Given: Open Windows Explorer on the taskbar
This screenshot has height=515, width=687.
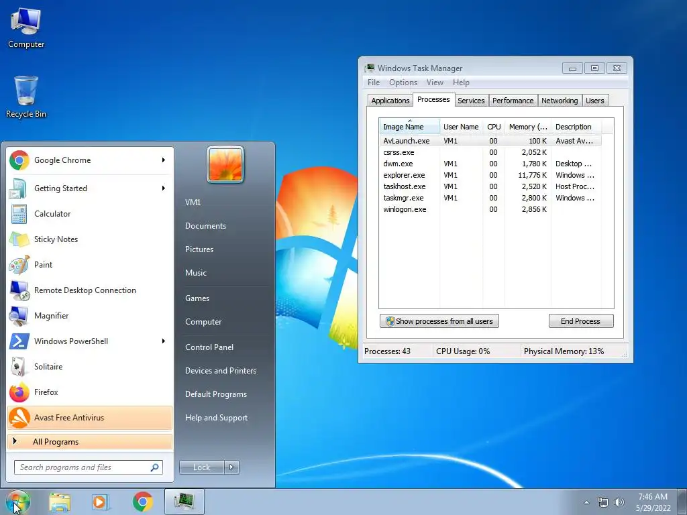Looking at the screenshot, I should point(60,502).
